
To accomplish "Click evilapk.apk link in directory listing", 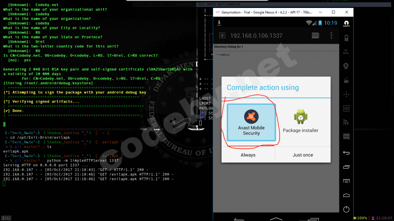I will [x=224, y=55].
